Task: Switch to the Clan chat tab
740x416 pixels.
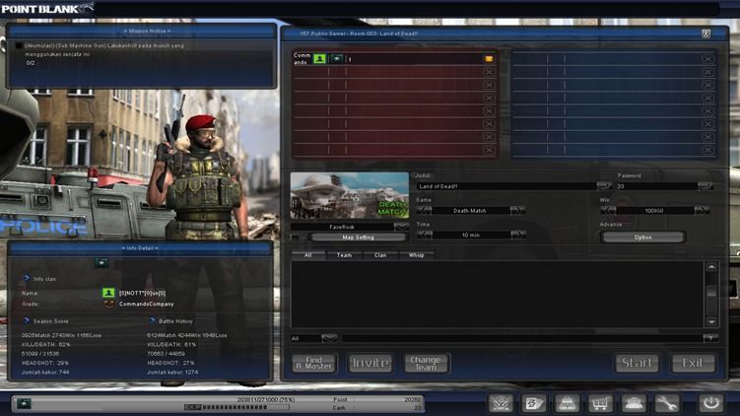Action: pyautogui.click(x=380, y=255)
